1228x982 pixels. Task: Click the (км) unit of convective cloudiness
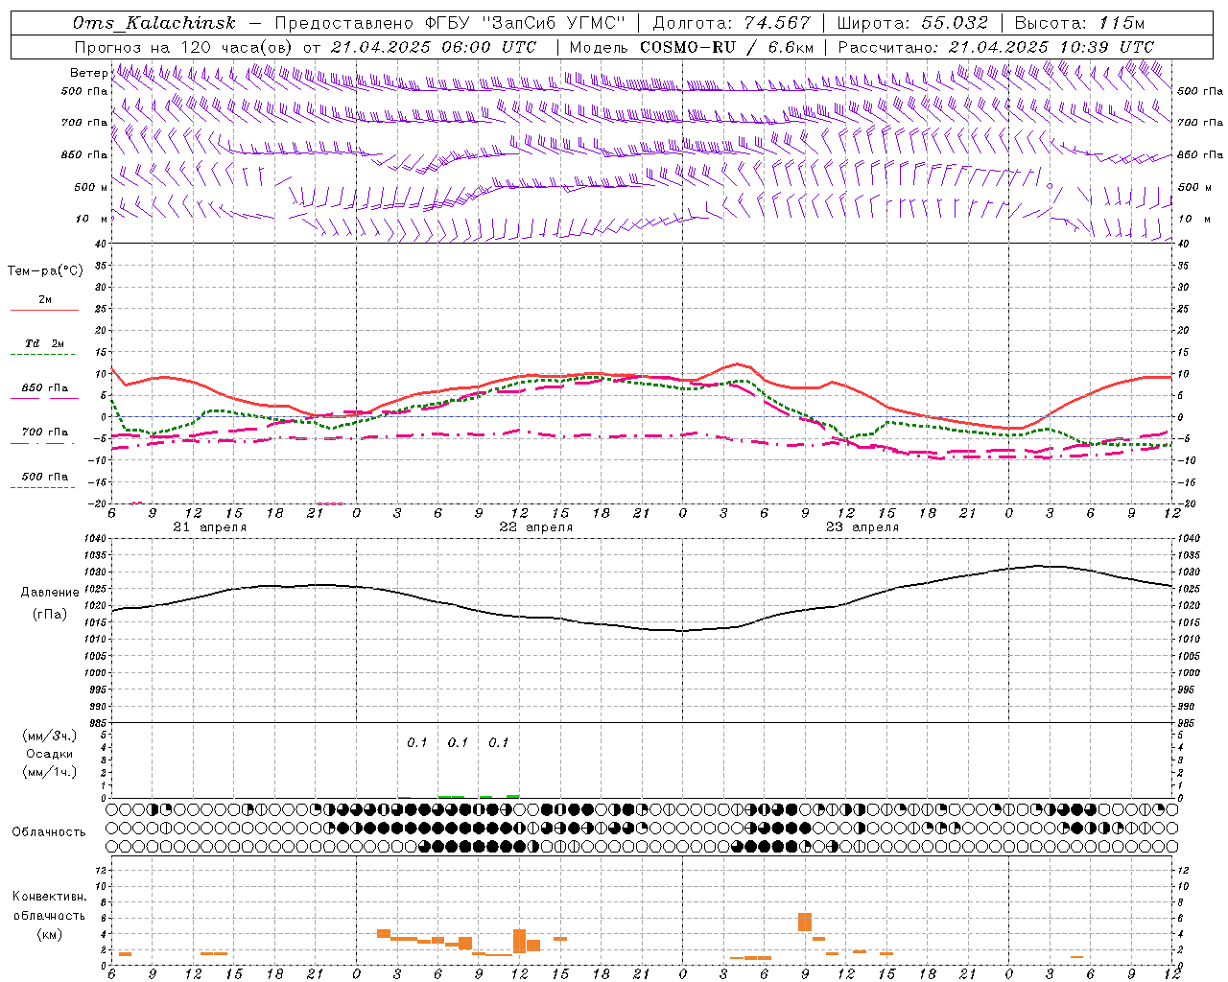click(x=49, y=934)
